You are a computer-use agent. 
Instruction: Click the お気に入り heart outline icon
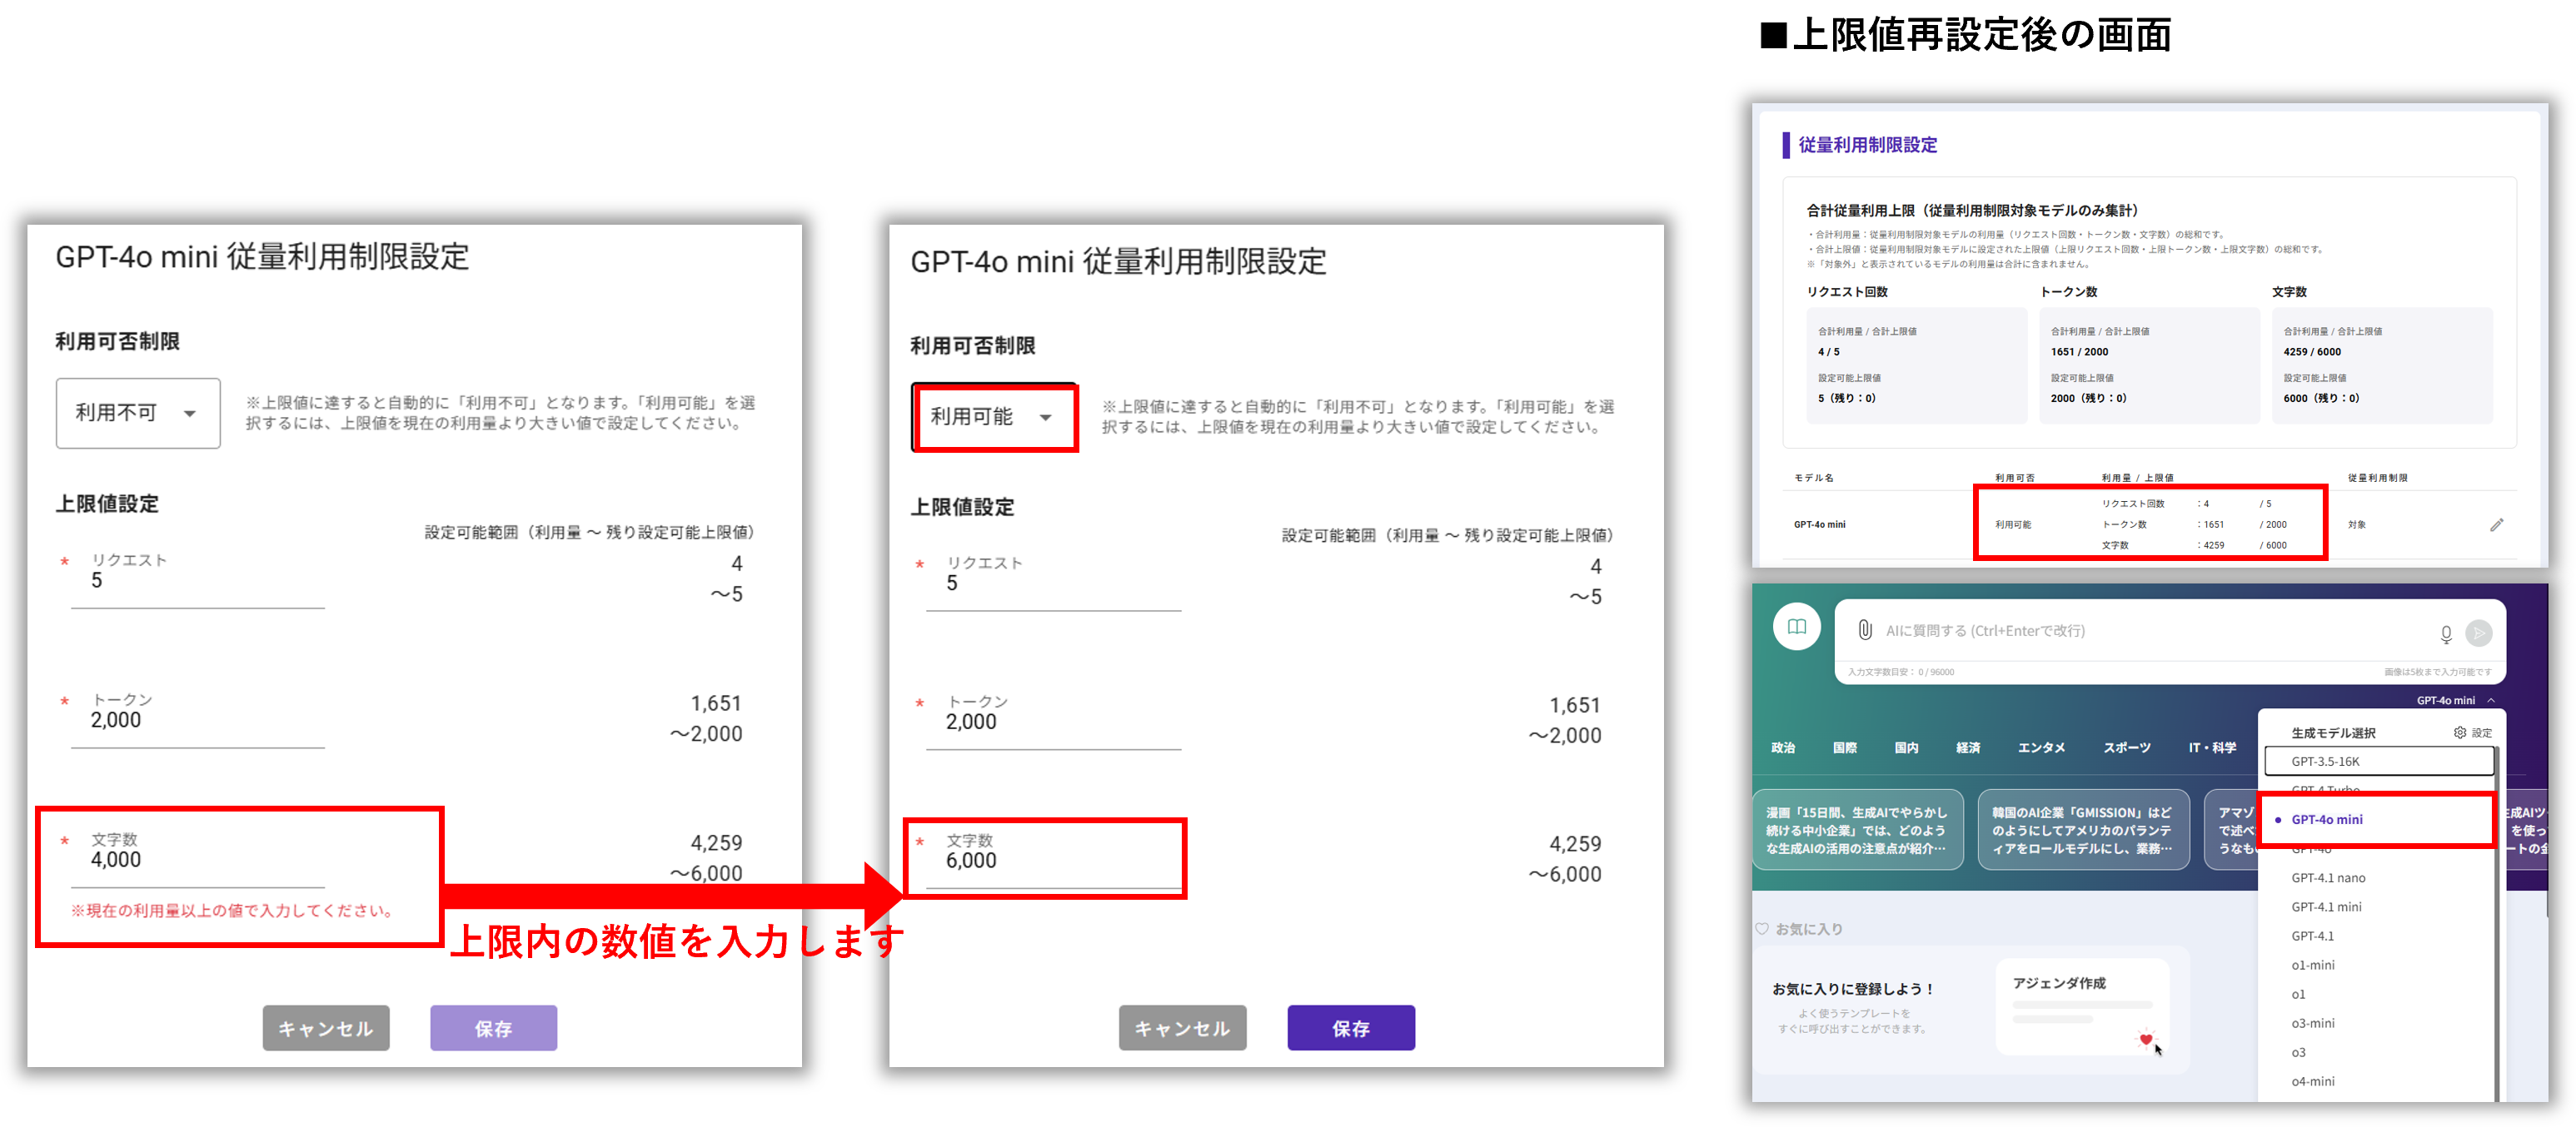[x=1762, y=929]
